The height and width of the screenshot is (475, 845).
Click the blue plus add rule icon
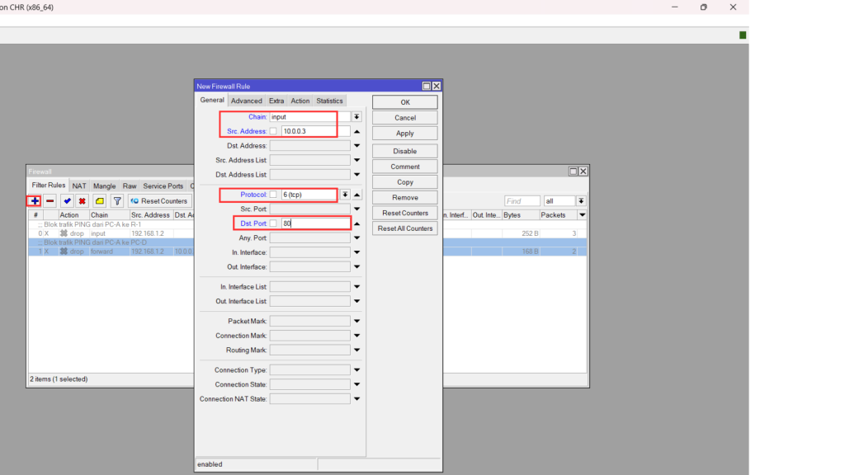coord(34,201)
